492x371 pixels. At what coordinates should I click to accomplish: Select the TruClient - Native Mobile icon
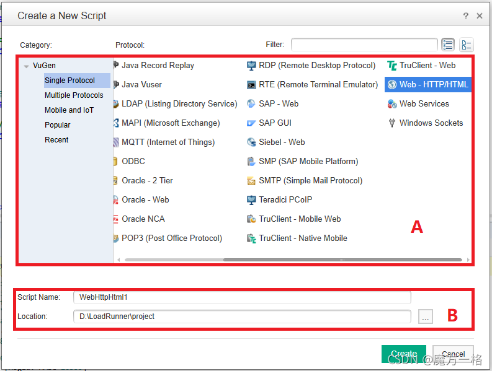coord(251,238)
